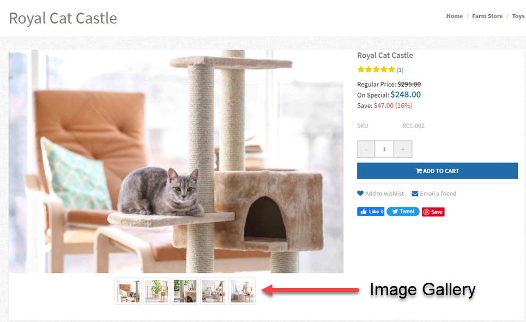Go to Home breadcrumb
Image resolution: width=526 pixels, height=322 pixels.
click(455, 16)
